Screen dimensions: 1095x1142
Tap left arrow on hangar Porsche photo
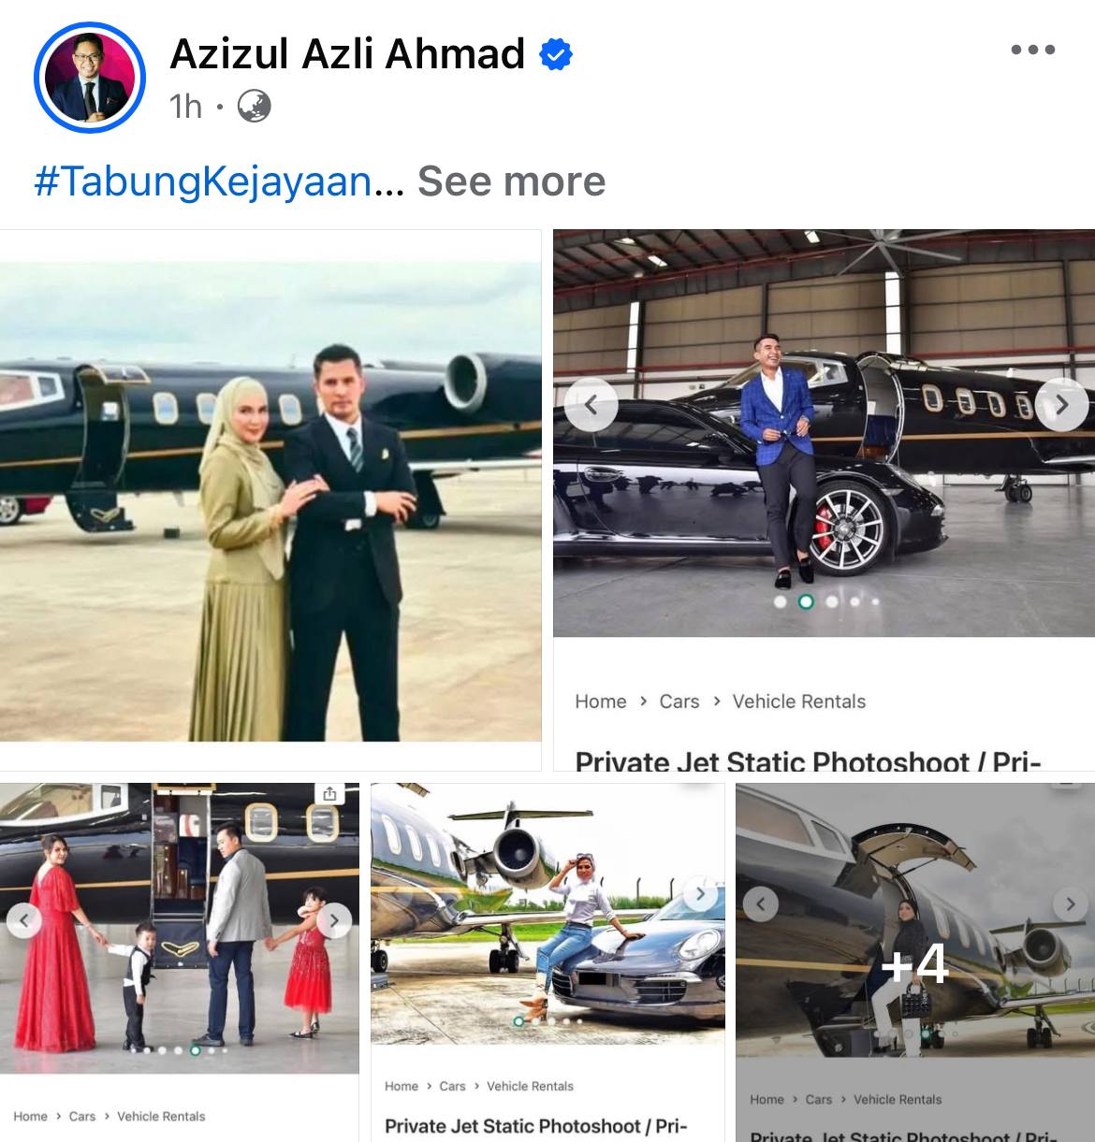[591, 405]
